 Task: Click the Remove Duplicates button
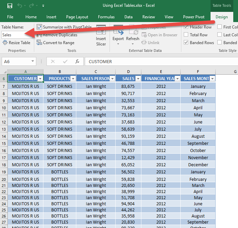tap(57, 35)
